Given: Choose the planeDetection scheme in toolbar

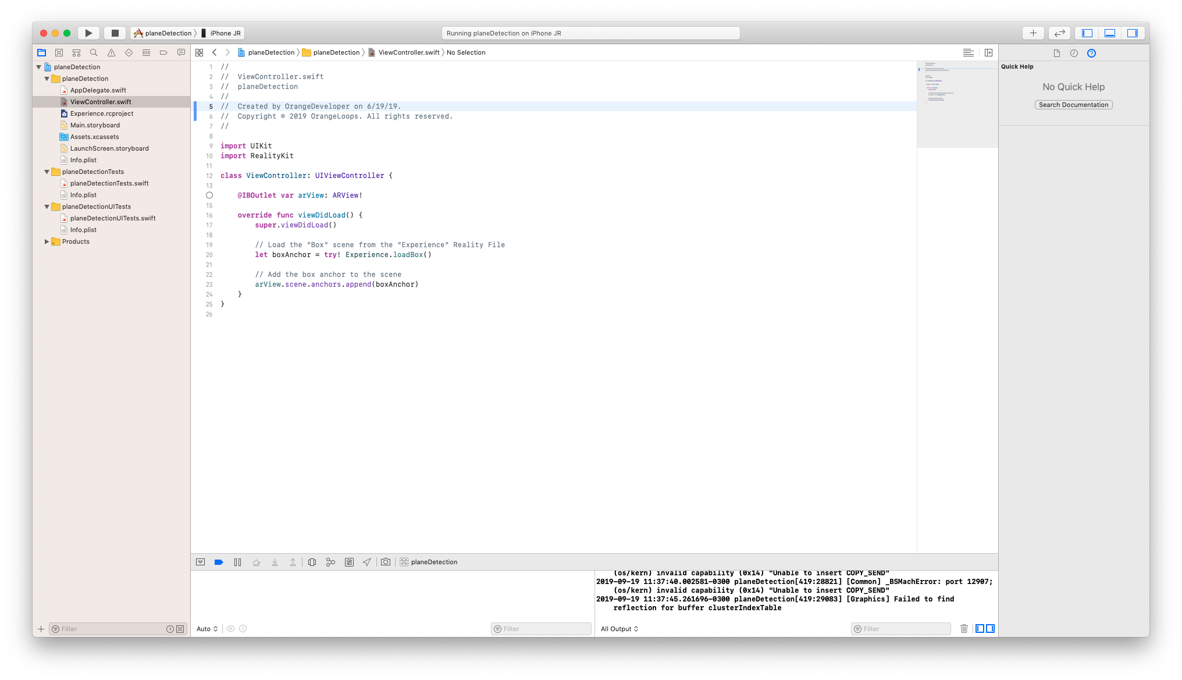Looking at the screenshot, I should [163, 33].
